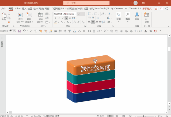
Task: Open the clipboard (剪贴板) dialog launcher
Action: (14, 26)
